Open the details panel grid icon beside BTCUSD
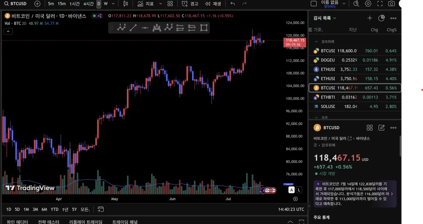This screenshot has width=423, height=224. [x=369, y=128]
